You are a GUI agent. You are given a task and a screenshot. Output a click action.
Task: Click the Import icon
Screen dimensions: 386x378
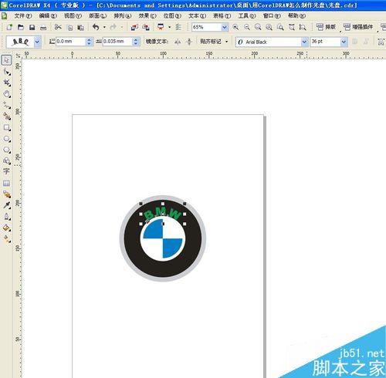coord(134,27)
